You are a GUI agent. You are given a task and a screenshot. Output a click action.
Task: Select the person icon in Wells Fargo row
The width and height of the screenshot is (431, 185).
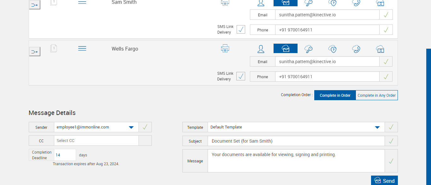(x=261, y=49)
